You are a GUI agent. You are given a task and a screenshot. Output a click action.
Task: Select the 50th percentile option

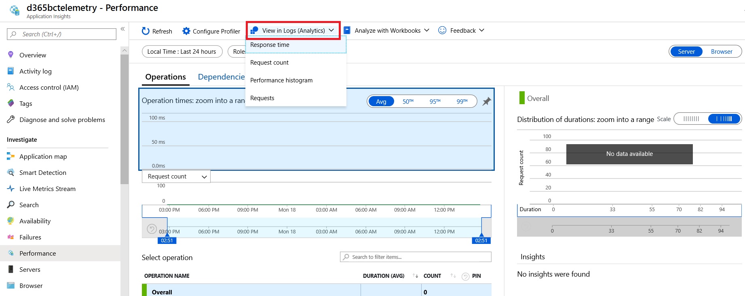coord(408,101)
